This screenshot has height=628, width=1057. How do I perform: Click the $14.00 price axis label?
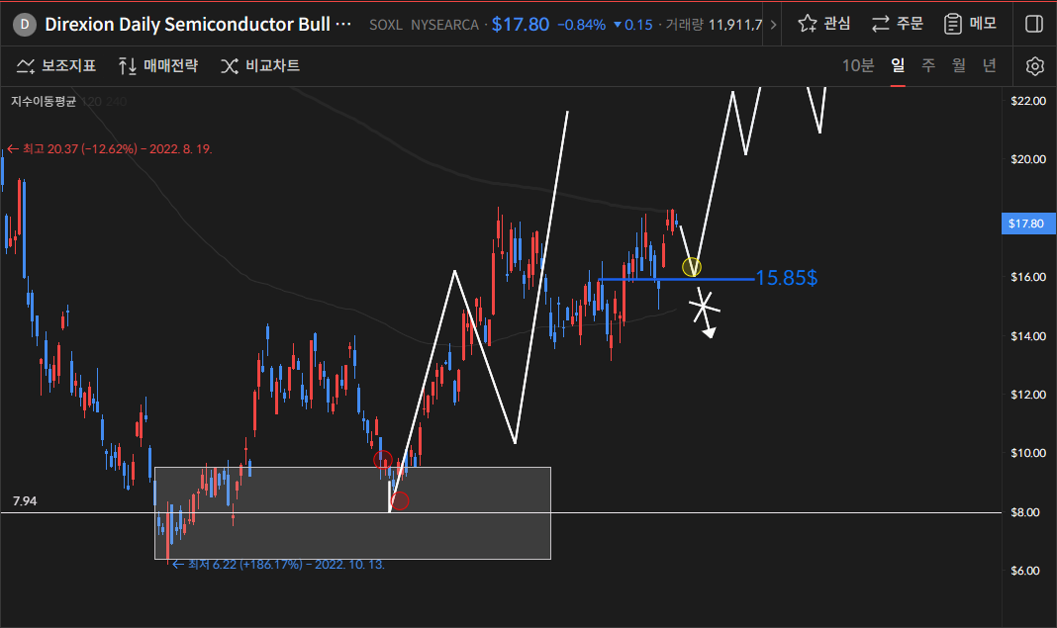pyautogui.click(x=1028, y=336)
